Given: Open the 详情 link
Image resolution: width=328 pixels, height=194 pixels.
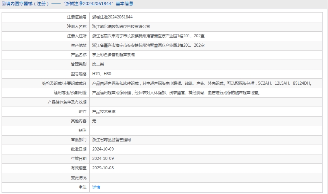Looking at the screenshot, I should click(96, 187).
